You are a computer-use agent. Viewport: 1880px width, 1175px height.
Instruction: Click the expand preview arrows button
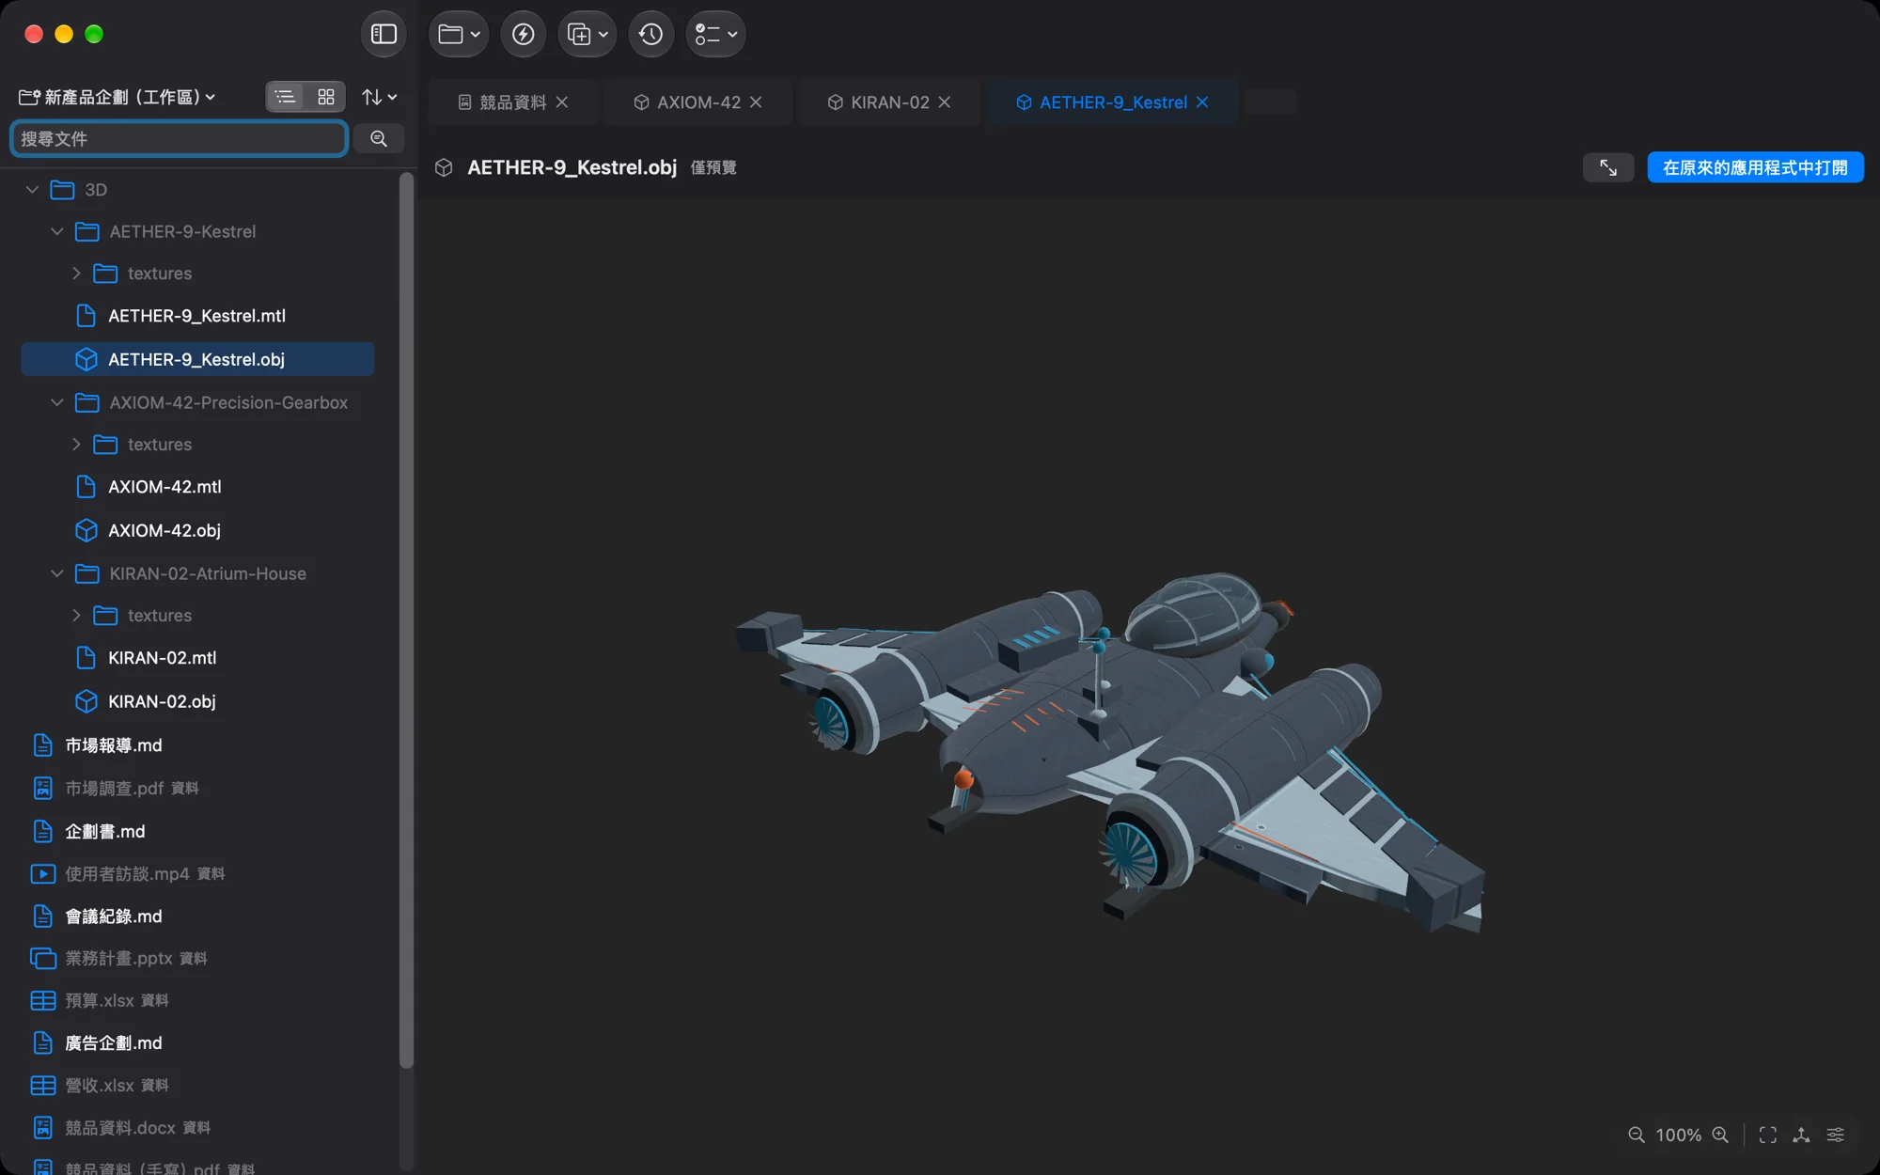coord(1608,167)
